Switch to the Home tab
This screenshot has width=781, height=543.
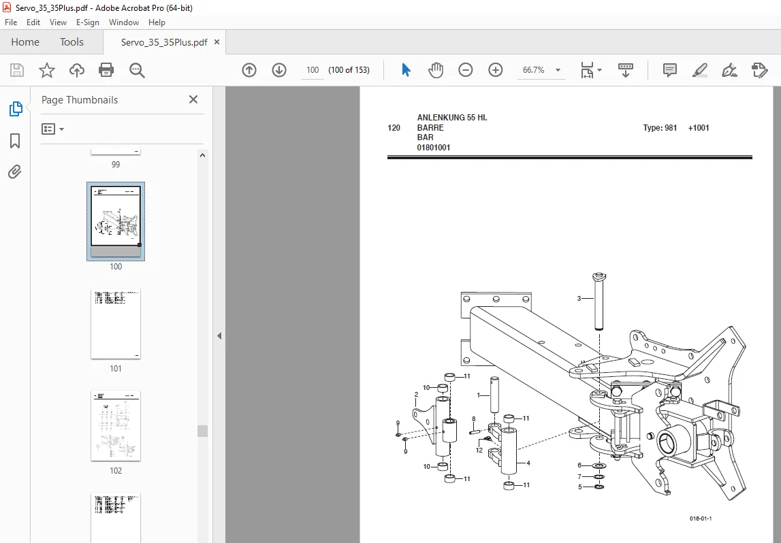coord(25,42)
